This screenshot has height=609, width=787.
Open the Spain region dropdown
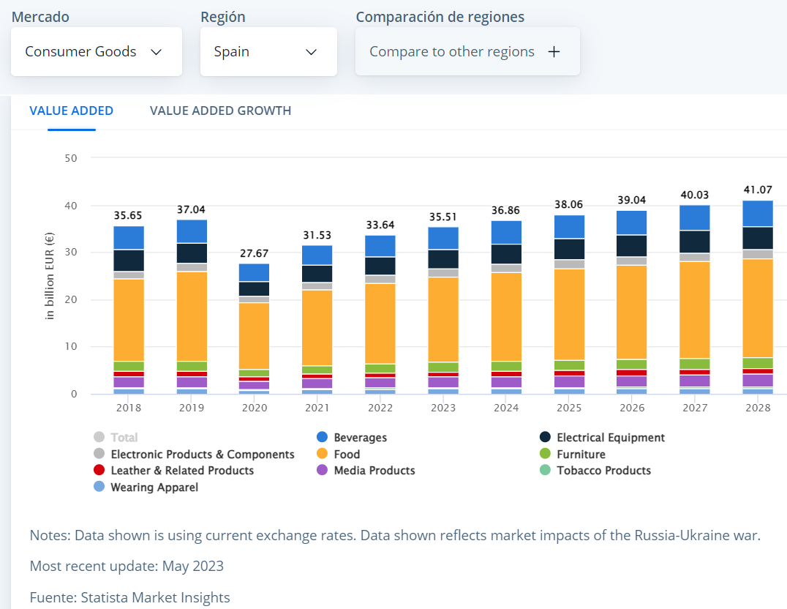pyautogui.click(x=268, y=52)
